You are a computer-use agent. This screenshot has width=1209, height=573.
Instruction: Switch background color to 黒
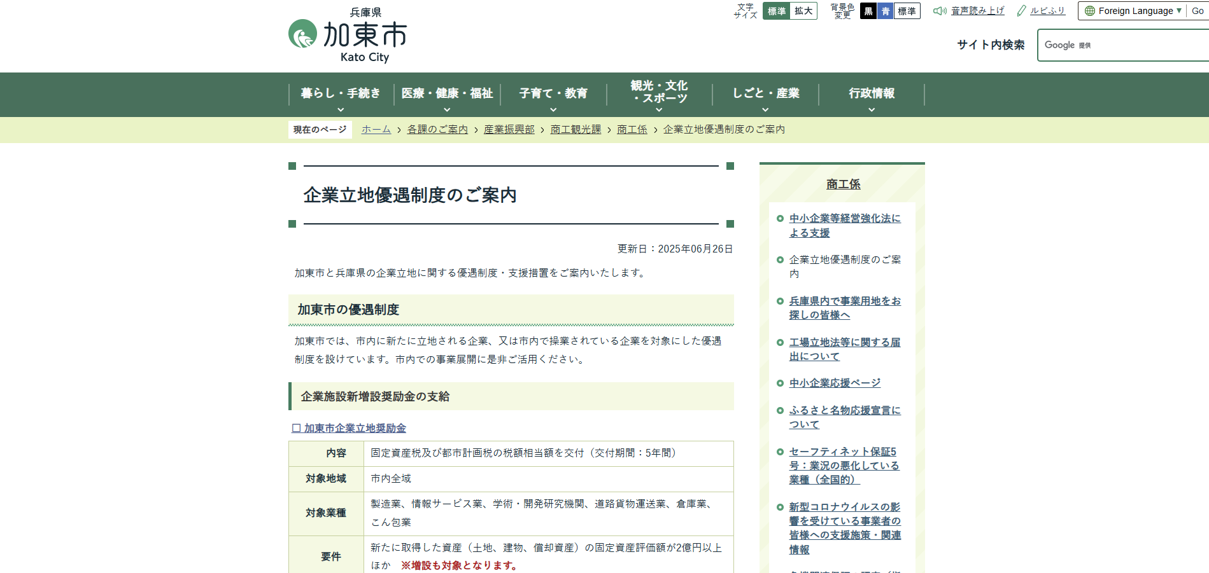[868, 11]
